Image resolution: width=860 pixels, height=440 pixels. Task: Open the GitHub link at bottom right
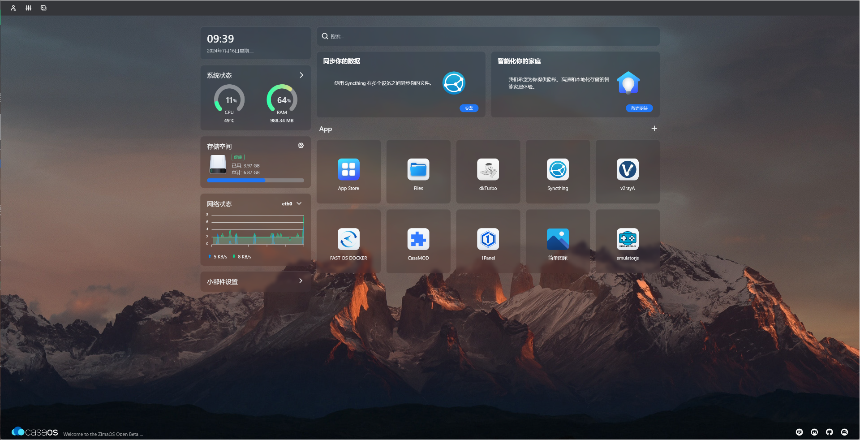830,432
